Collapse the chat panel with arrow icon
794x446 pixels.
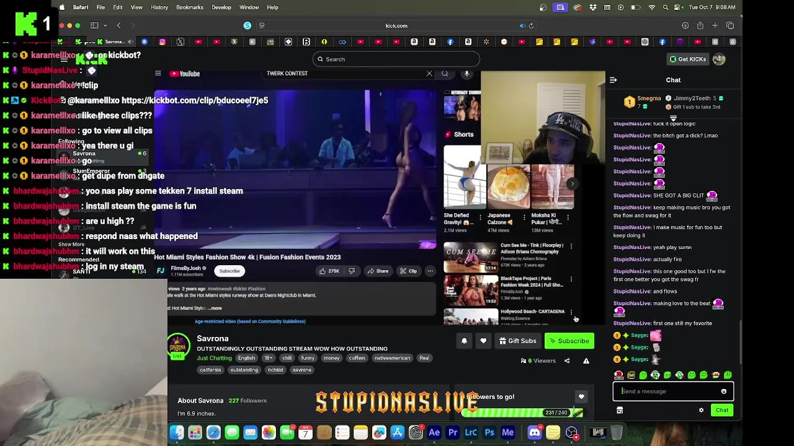[613, 80]
